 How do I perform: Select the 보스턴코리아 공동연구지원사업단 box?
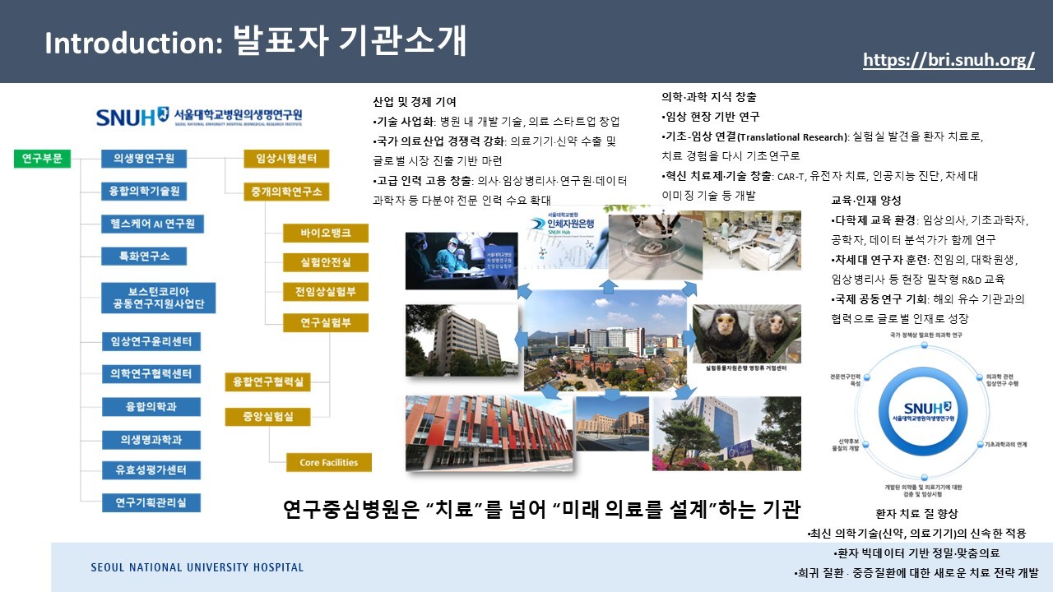tap(159, 298)
